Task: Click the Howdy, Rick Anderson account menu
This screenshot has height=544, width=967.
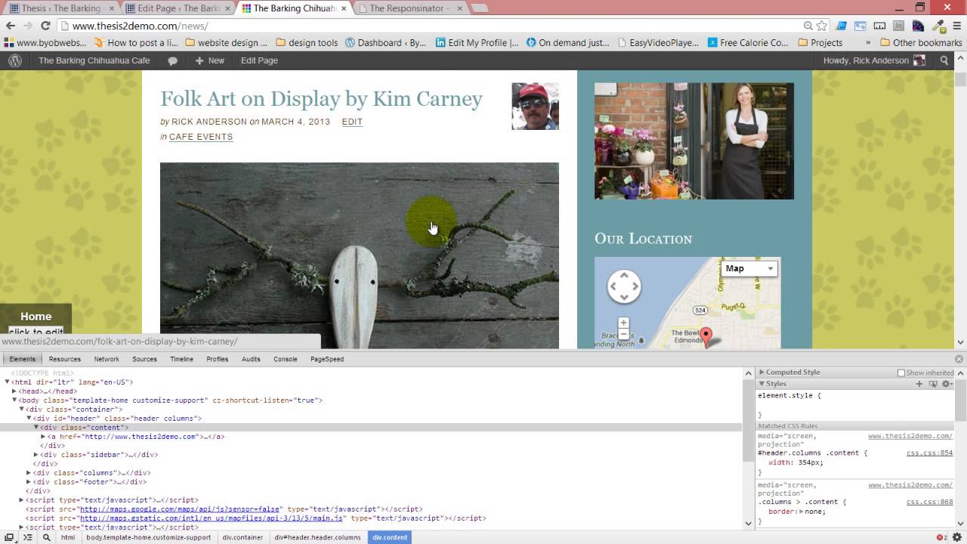Action: [874, 60]
